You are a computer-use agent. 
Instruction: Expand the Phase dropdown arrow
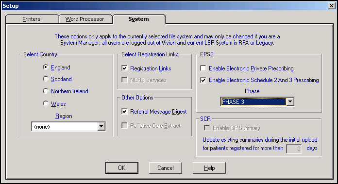tap(290, 101)
